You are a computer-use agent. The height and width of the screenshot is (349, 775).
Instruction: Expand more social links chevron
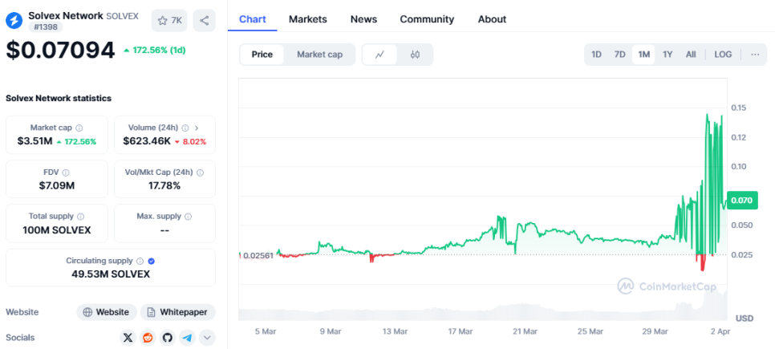(x=207, y=338)
